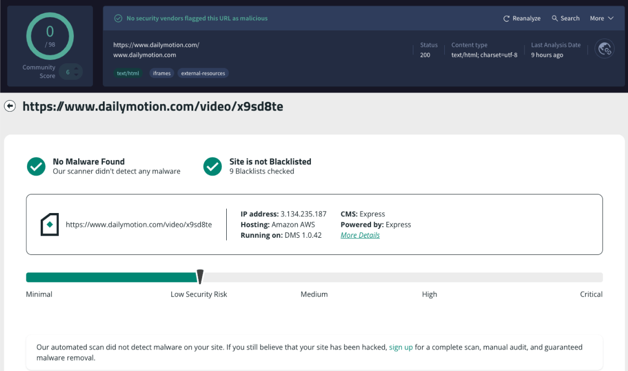This screenshot has width=628, height=371.
Task: Open the More Details link
Action: (360, 234)
